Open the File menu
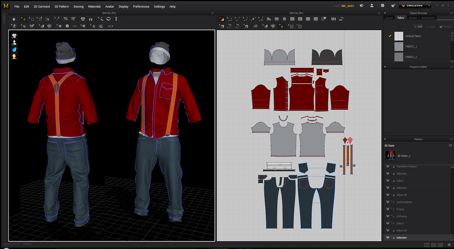Viewport: 454px width, 249px height. 17,6
